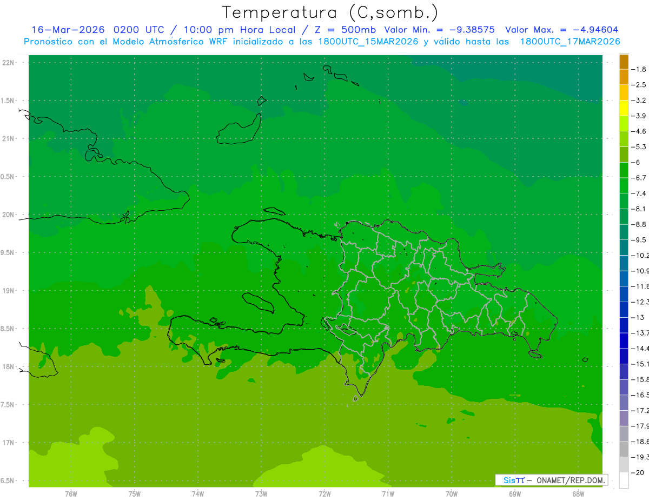Click the '-13.7' color bar value

pos(640,332)
